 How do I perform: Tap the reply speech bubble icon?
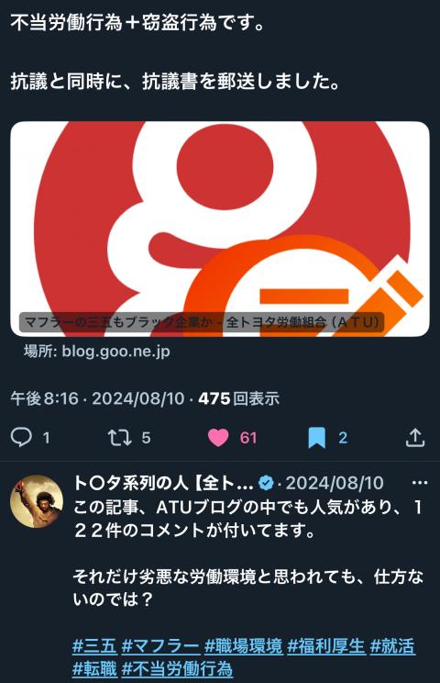tap(21, 437)
